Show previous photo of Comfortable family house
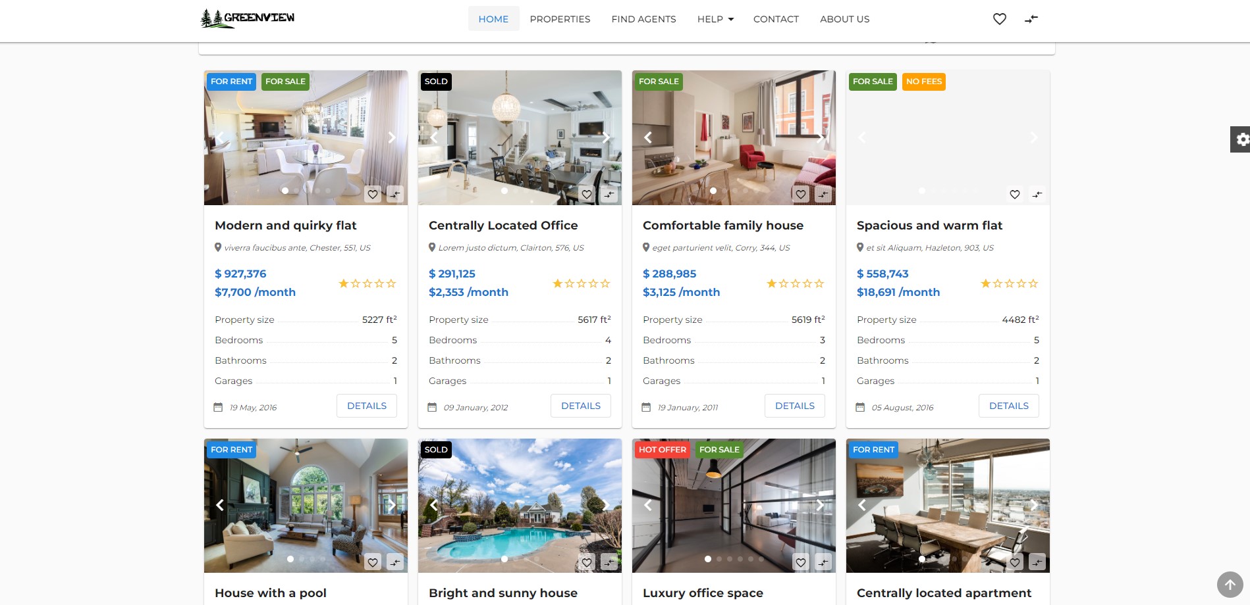The image size is (1250, 605). click(x=647, y=137)
